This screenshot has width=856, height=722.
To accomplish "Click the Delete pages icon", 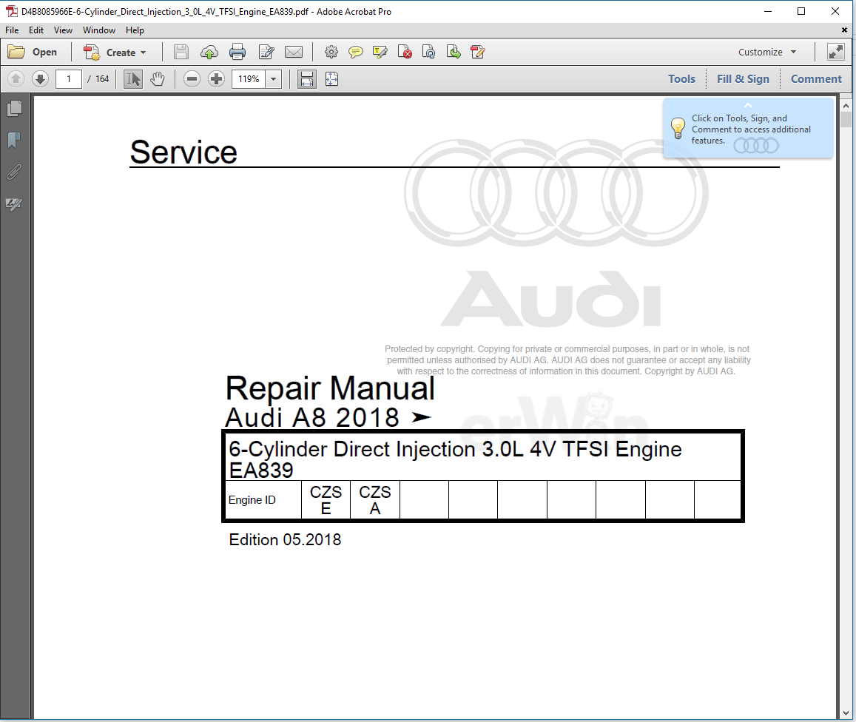I will [405, 53].
